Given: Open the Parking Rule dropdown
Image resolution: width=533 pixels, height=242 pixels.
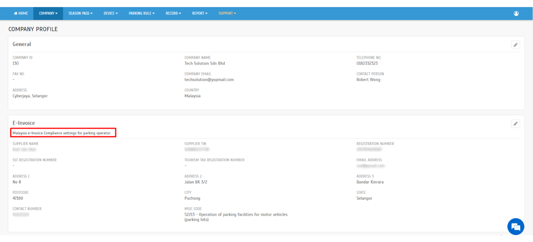Looking at the screenshot, I should pyautogui.click(x=142, y=13).
